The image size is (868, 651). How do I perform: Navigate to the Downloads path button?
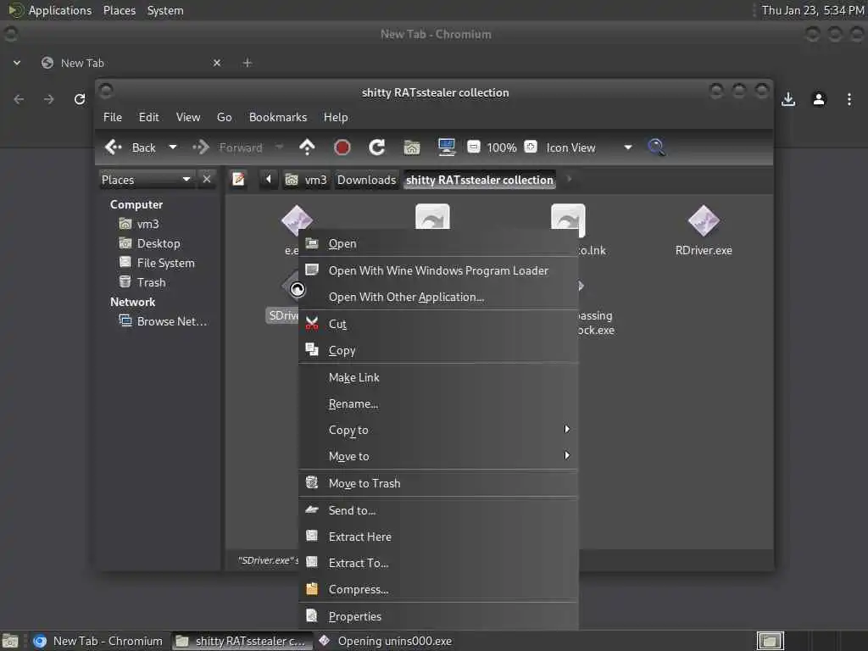click(x=366, y=180)
